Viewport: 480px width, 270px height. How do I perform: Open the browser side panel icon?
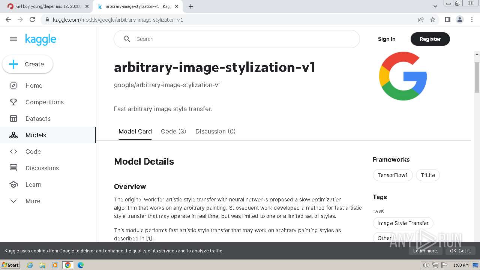click(x=447, y=19)
